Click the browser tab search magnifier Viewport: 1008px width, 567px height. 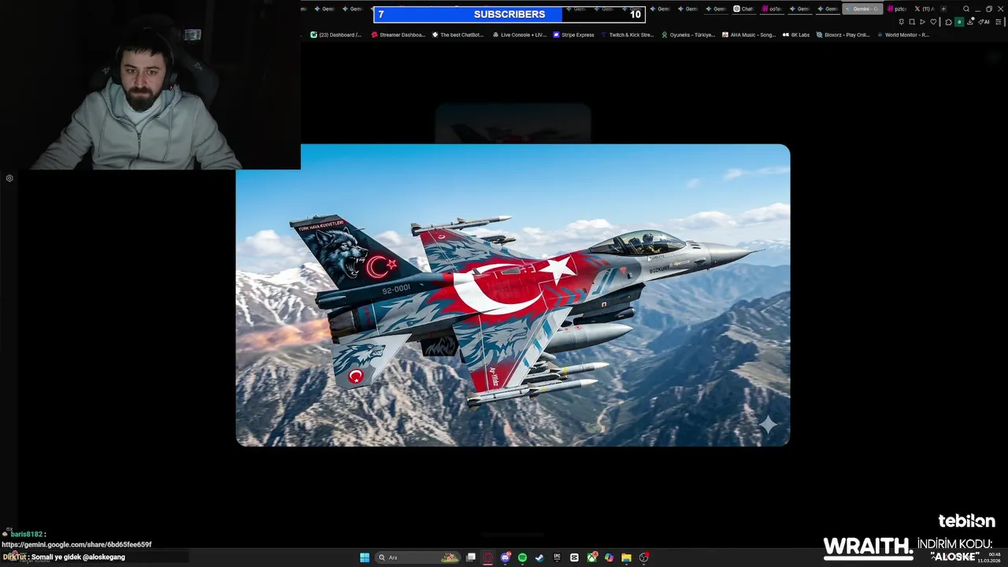966,9
